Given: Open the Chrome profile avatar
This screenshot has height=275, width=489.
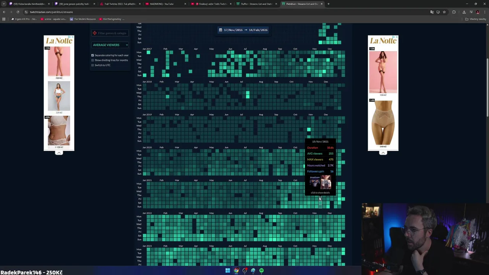Looking at the screenshot, I should 478,12.
